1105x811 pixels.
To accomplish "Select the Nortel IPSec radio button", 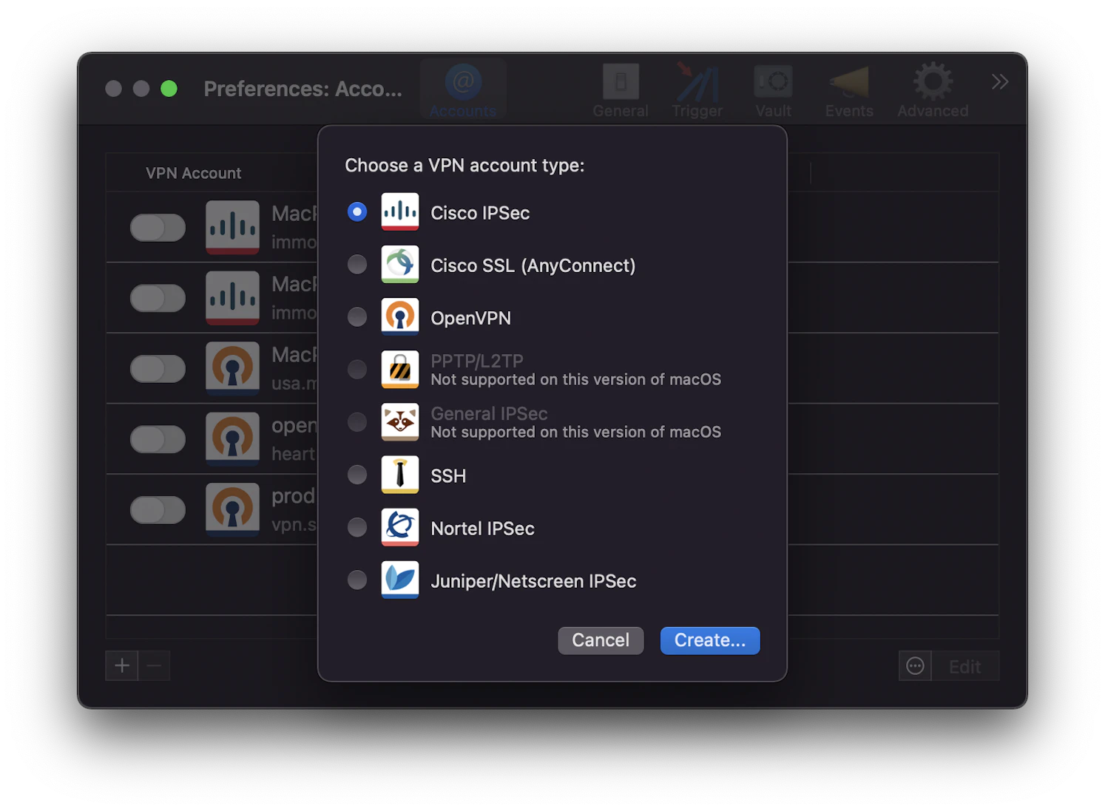I will [357, 527].
